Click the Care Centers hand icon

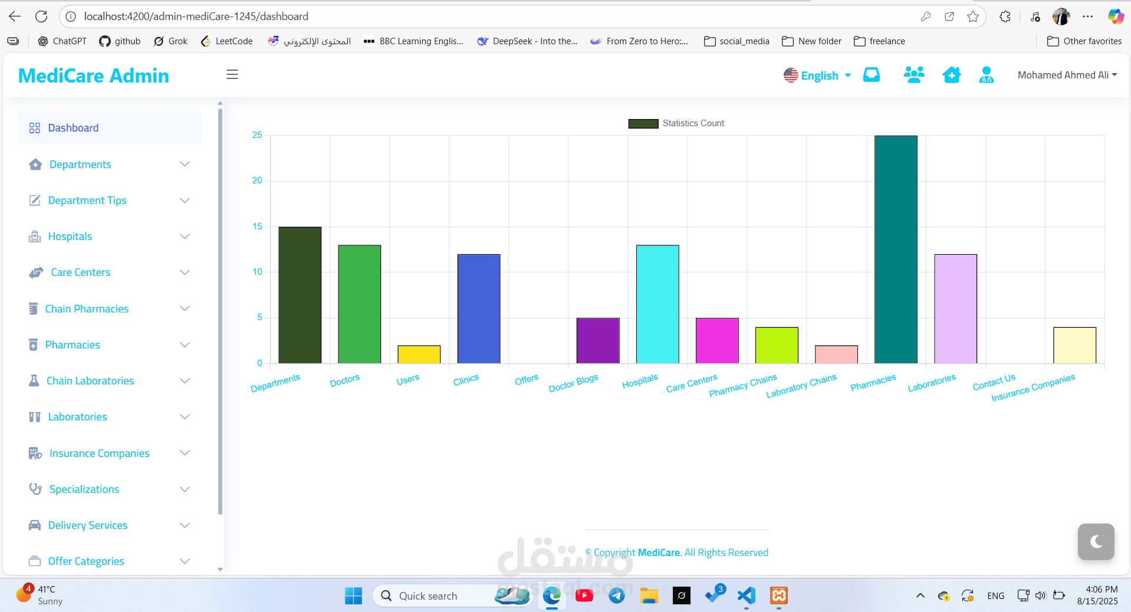pyautogui.click(x=36, y=272)
